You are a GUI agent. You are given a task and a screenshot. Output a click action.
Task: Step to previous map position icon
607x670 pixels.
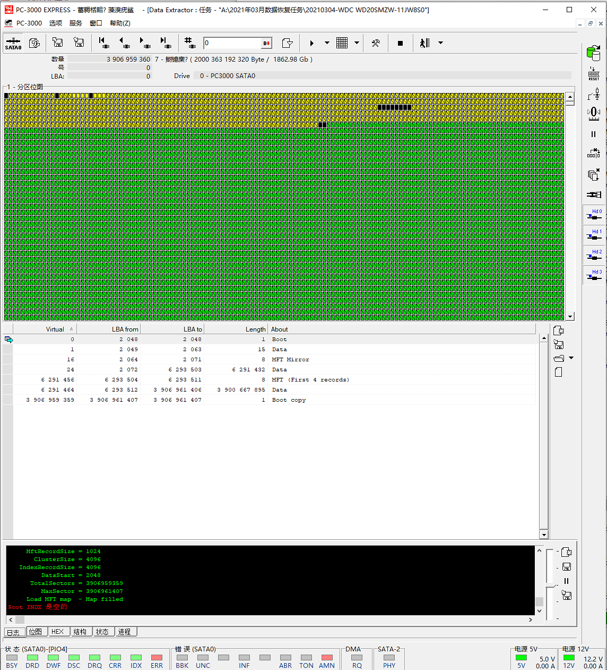tap(124, 43)
